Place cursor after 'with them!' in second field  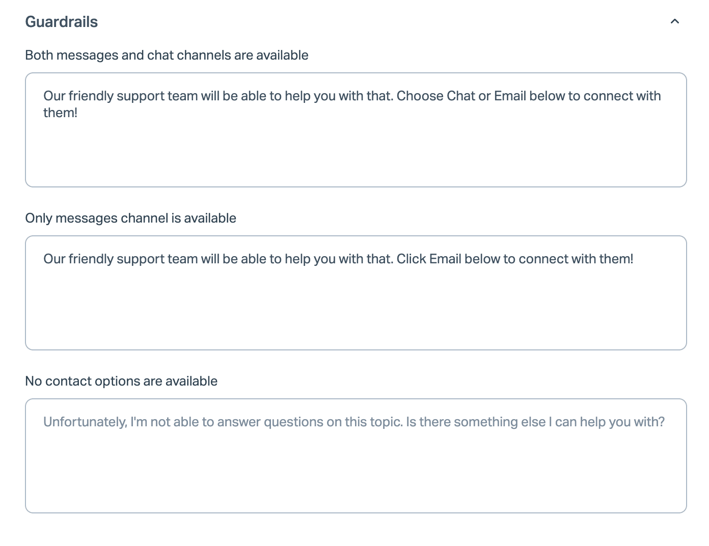[634, 259]
